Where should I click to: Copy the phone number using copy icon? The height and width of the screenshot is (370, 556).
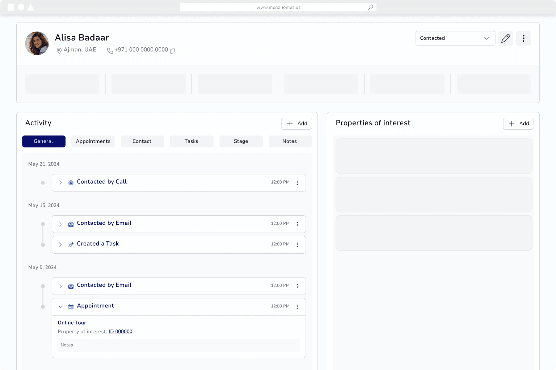[x=173, y=51]
